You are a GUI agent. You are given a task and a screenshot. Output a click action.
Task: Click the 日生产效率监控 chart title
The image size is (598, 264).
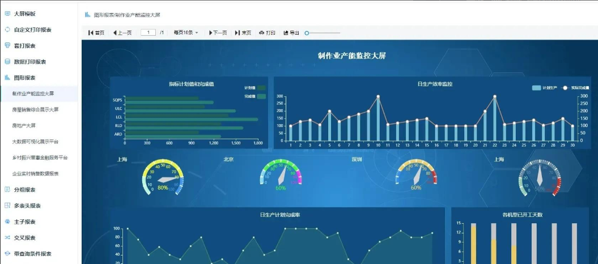[435, 84]
